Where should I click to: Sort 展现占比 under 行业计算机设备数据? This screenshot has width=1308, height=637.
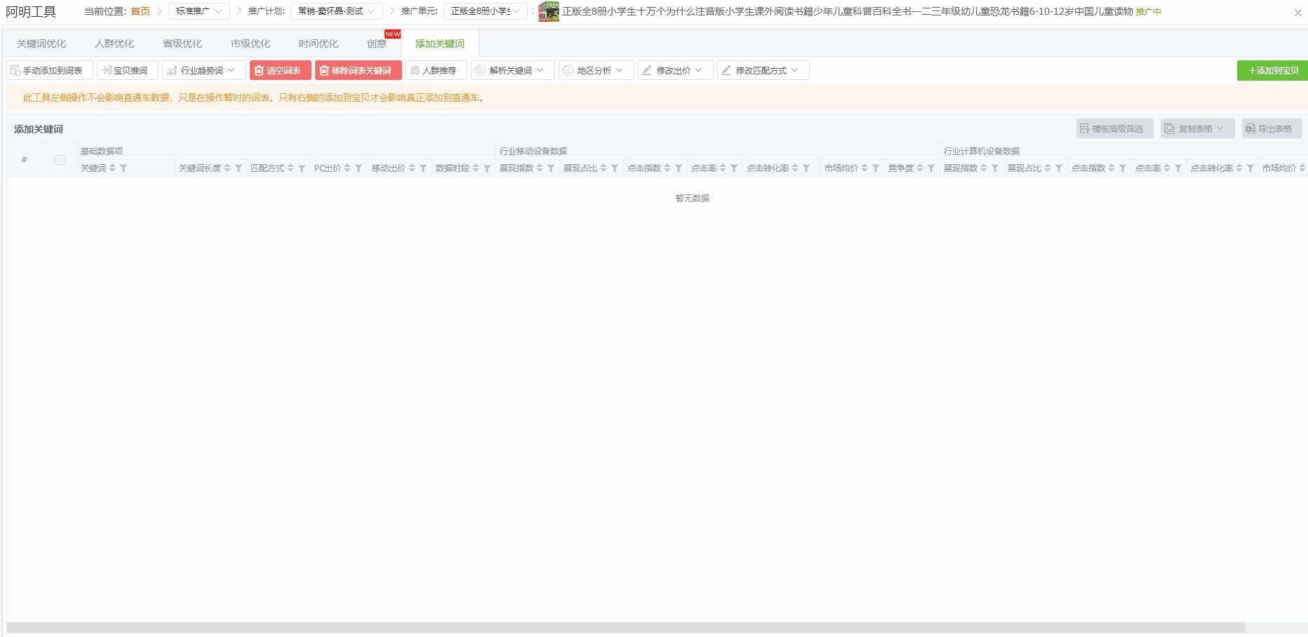pyautogui.click(x=1048, y=168)
